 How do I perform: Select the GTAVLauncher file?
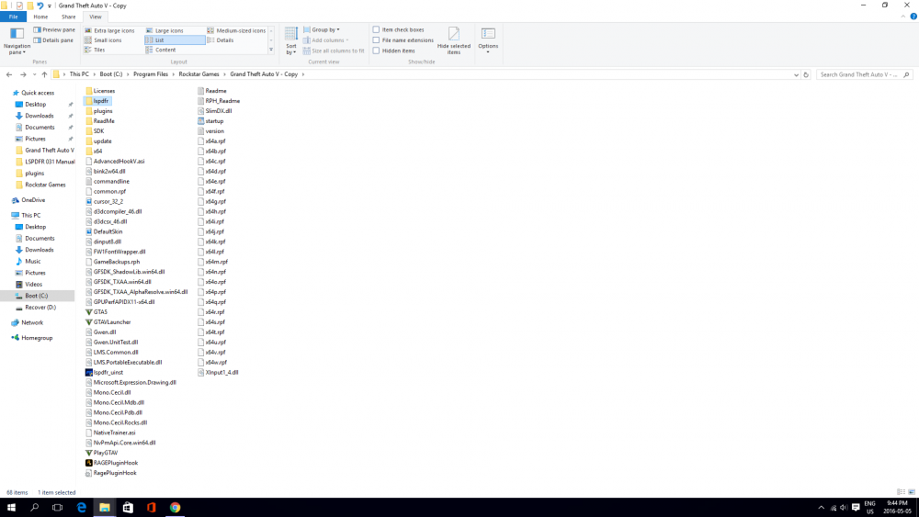point(108,322)
